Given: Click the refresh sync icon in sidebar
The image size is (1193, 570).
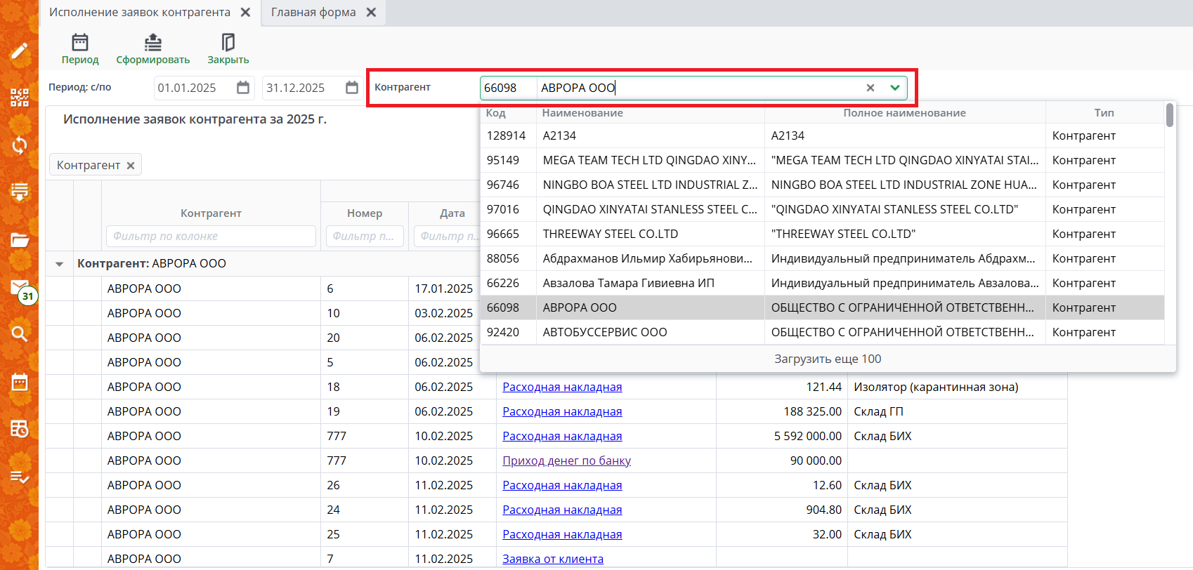Looking at the screenshot, I should pyautogui.click(x=19, y=145).
